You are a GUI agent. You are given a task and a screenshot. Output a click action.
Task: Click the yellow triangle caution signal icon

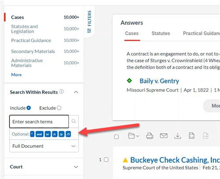125,160
